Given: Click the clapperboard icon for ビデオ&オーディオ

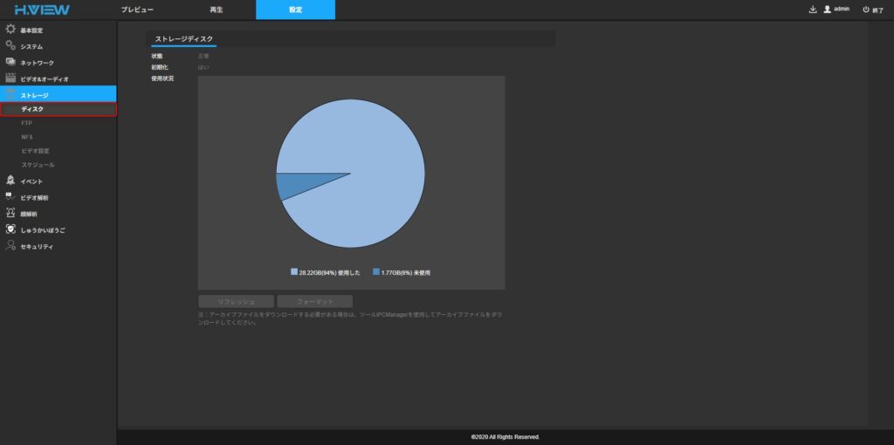Looking at the screenshot, I should pos(10,78).
